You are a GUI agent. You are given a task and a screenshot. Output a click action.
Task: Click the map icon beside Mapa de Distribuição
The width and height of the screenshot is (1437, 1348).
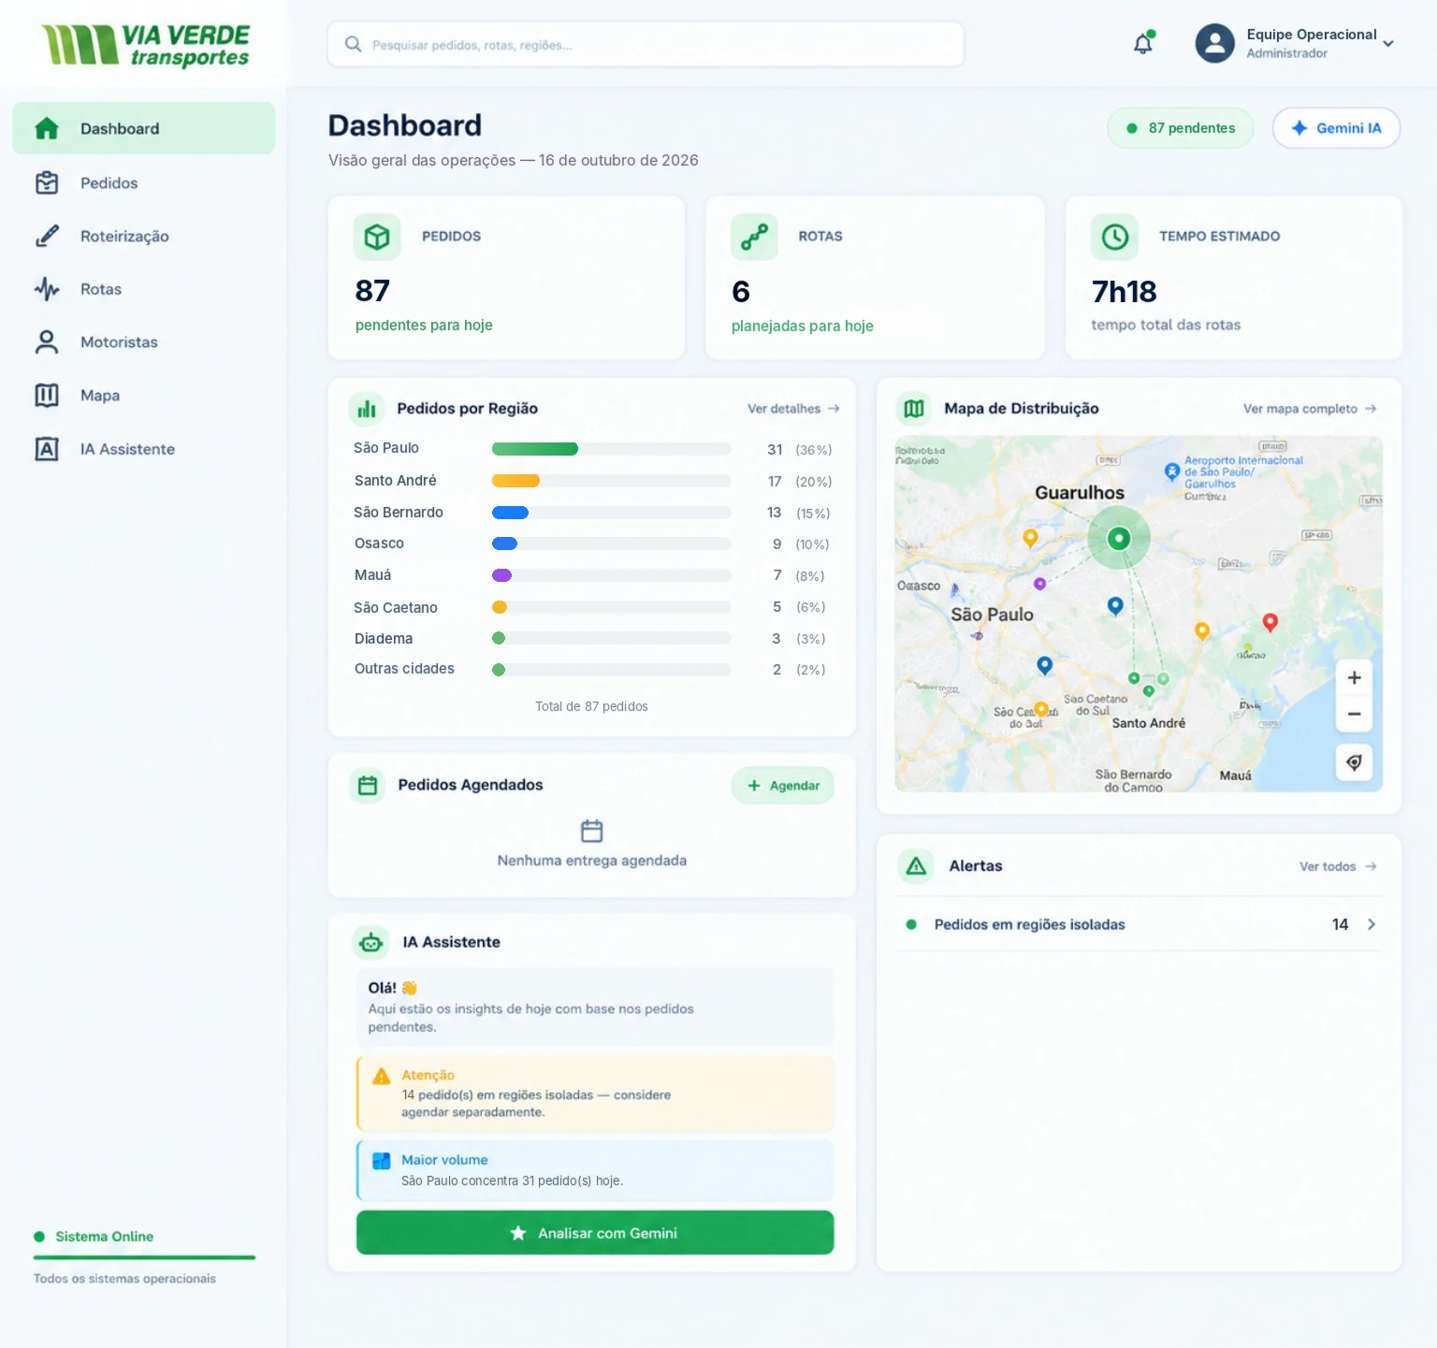tap(914, 409)
